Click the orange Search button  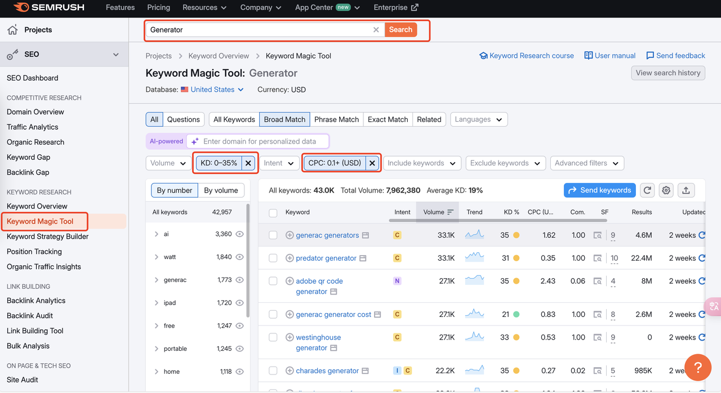[400, 30]
